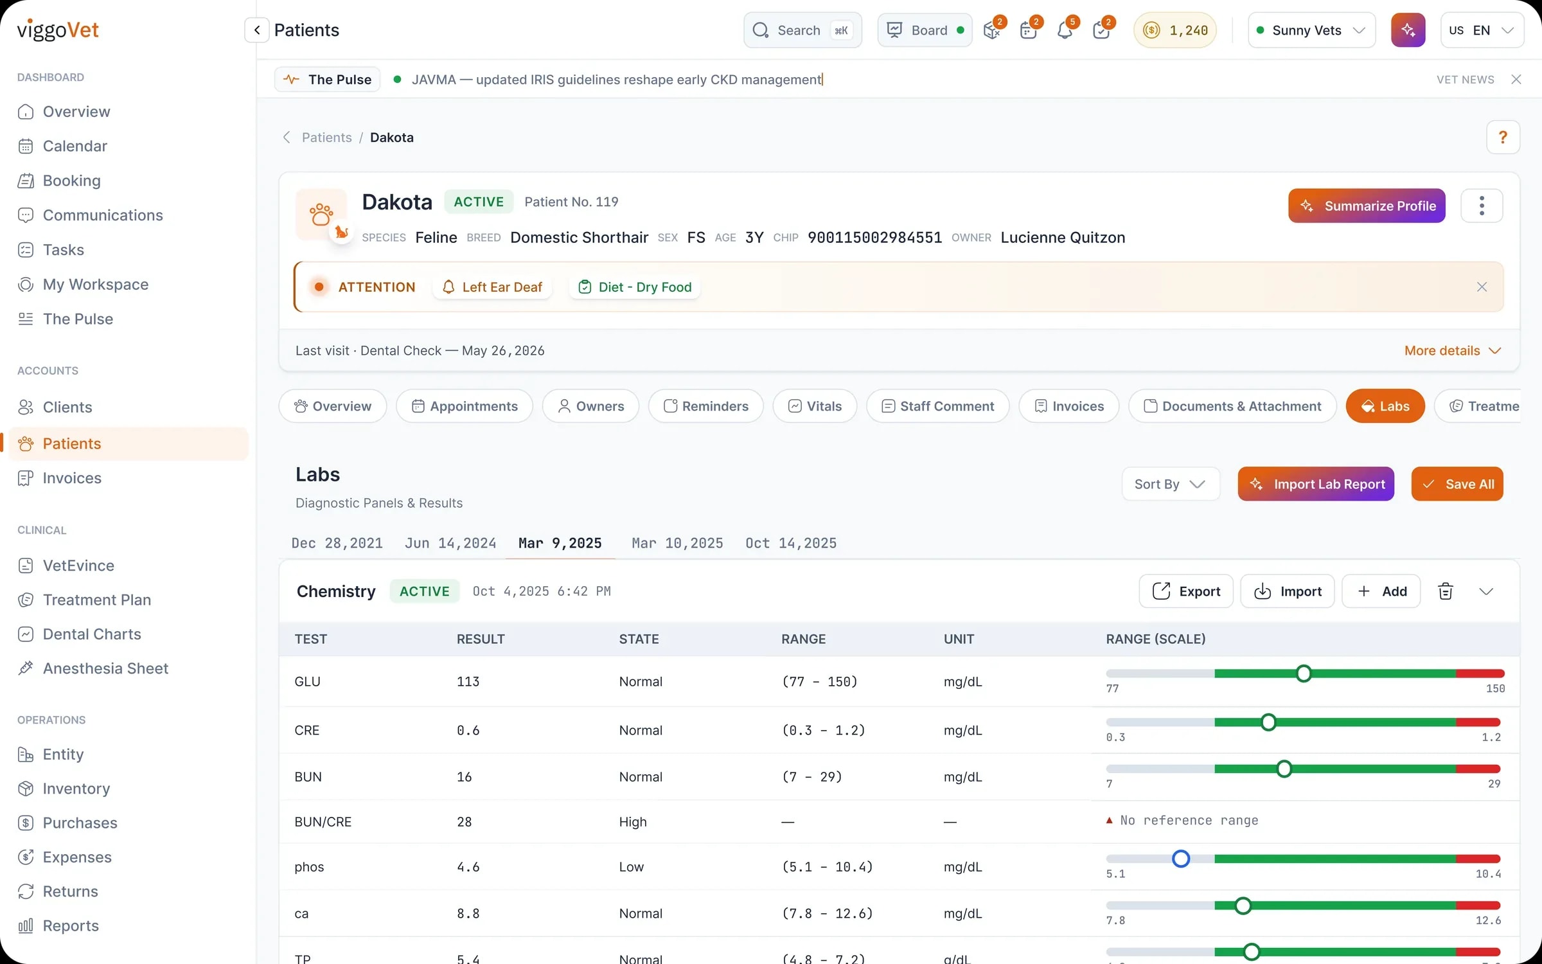
Task: Go back using breadcrumb left arrow
Action: [x=287, y=138]
